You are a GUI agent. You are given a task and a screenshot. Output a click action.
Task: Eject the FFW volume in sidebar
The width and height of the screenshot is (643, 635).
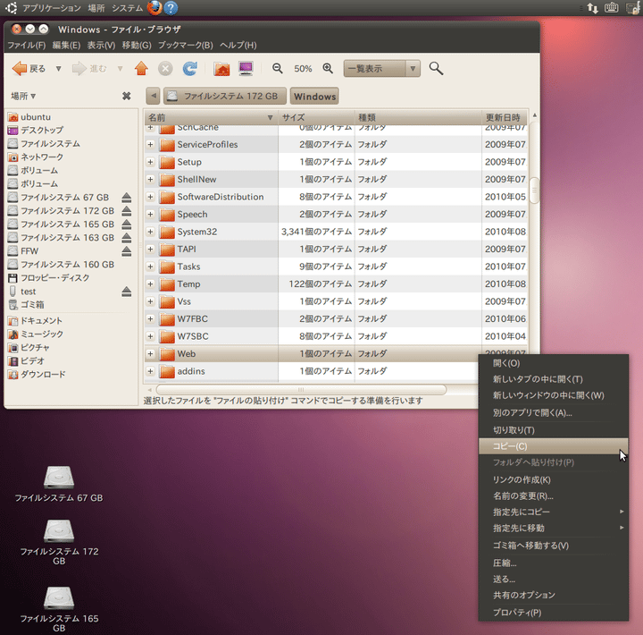[x=127, y=251]
